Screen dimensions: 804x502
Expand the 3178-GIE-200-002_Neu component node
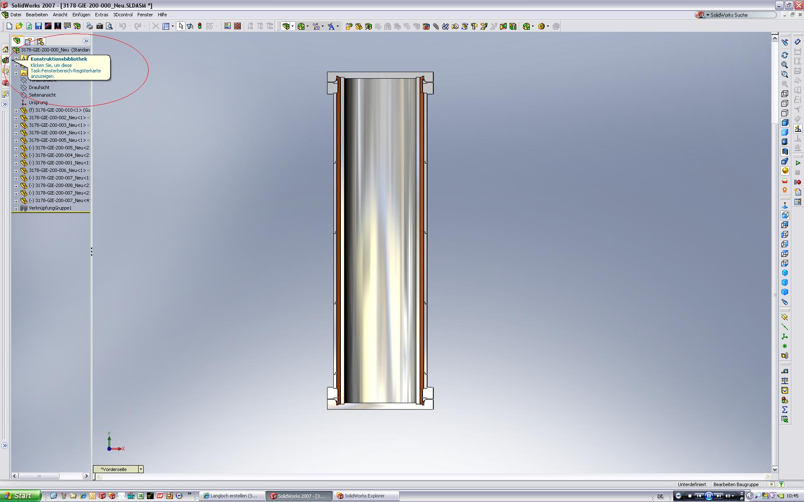coord(16,118)
